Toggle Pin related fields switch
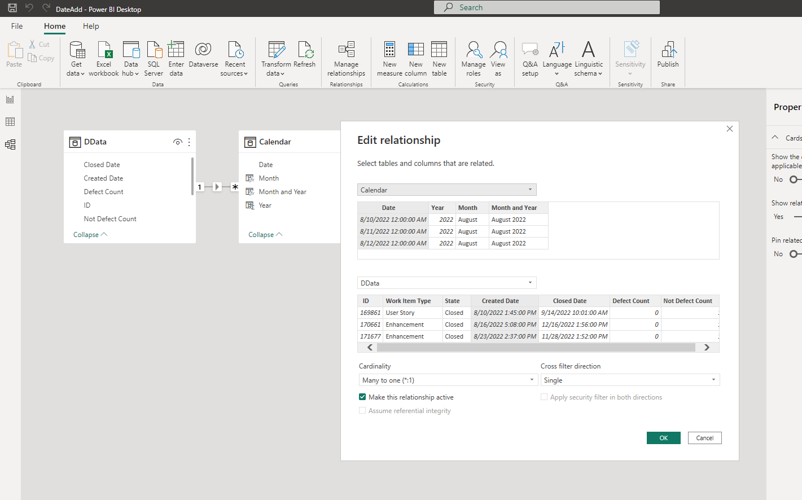The height and width of the screenshot is (500, 802). coord(795,254)
